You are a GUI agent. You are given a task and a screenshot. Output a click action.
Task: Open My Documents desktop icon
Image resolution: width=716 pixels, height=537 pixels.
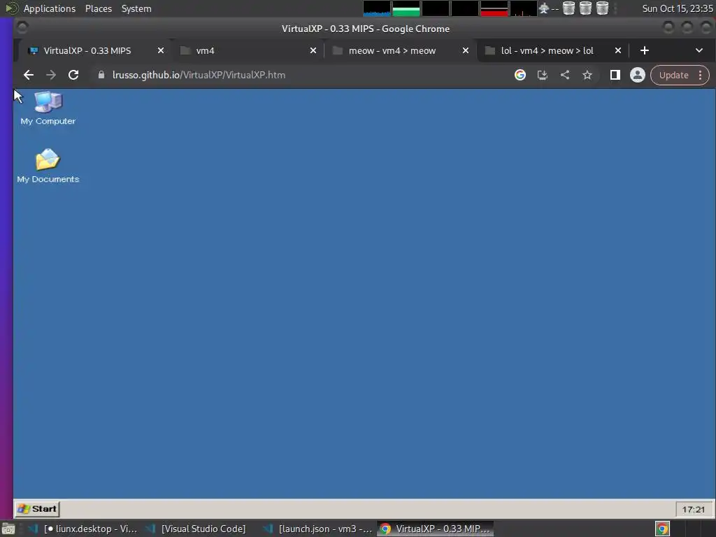pyautogui.click(x=48, y=166)
